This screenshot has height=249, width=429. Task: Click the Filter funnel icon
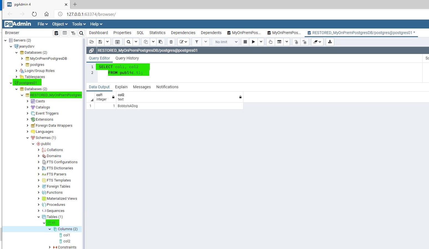197,42
